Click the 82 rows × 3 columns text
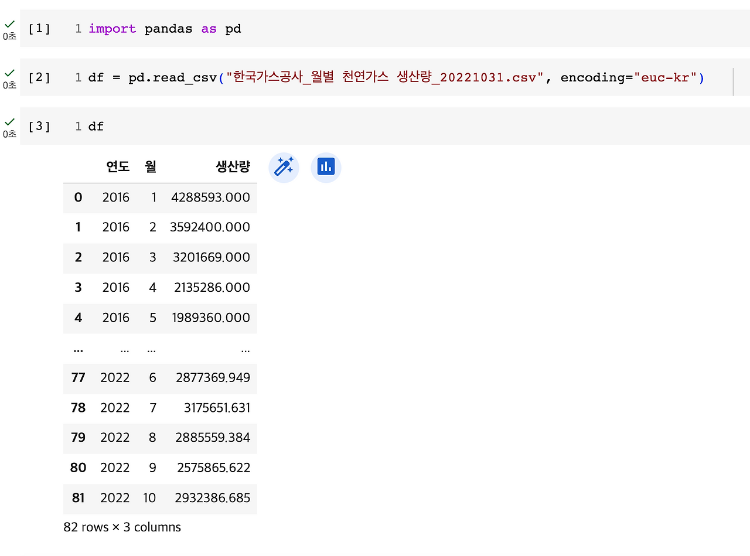Image resolution: width=750 pixels, height=556 pixels. click(x=122, y=527)
